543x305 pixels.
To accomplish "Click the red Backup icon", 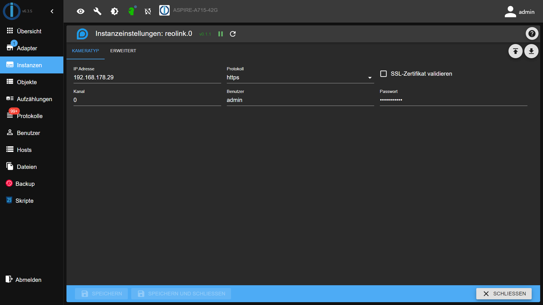I will click(x=9, y=183).
